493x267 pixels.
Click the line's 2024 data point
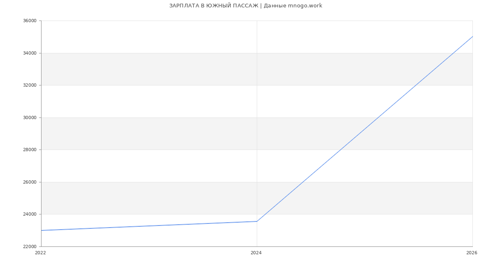[x=257, y=221]
